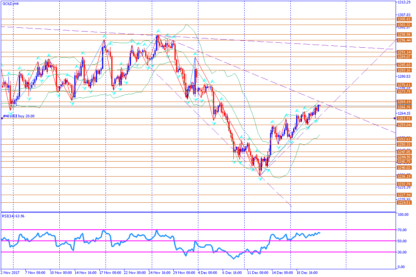Screen dimensions: 416x277
Task: Click the RSI 30.00 oversold level value
Action: point(403,252)
